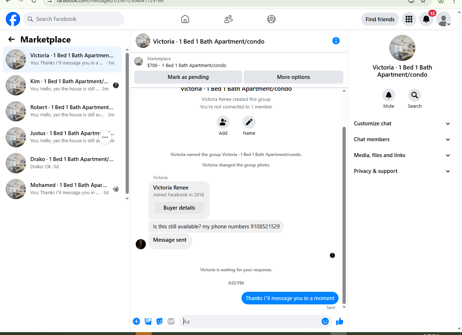Attach a photo using the image icon

coord(148,321)
